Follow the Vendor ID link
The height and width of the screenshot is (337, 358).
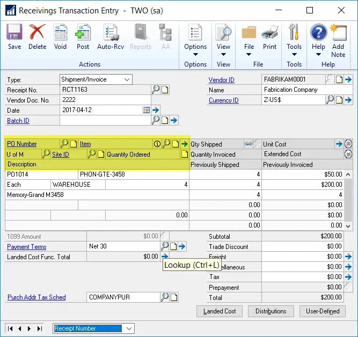(221, 80)
